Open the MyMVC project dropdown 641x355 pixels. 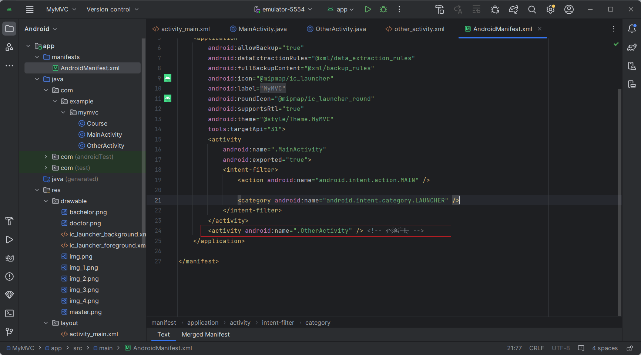click(61, 10)
